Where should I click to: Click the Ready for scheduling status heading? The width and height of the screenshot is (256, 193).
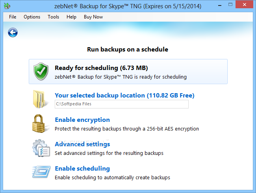coord(101,68)
